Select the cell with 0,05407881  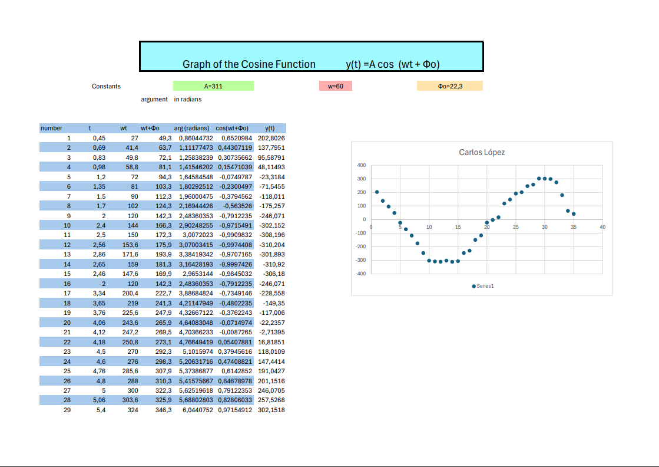(235, 343)
